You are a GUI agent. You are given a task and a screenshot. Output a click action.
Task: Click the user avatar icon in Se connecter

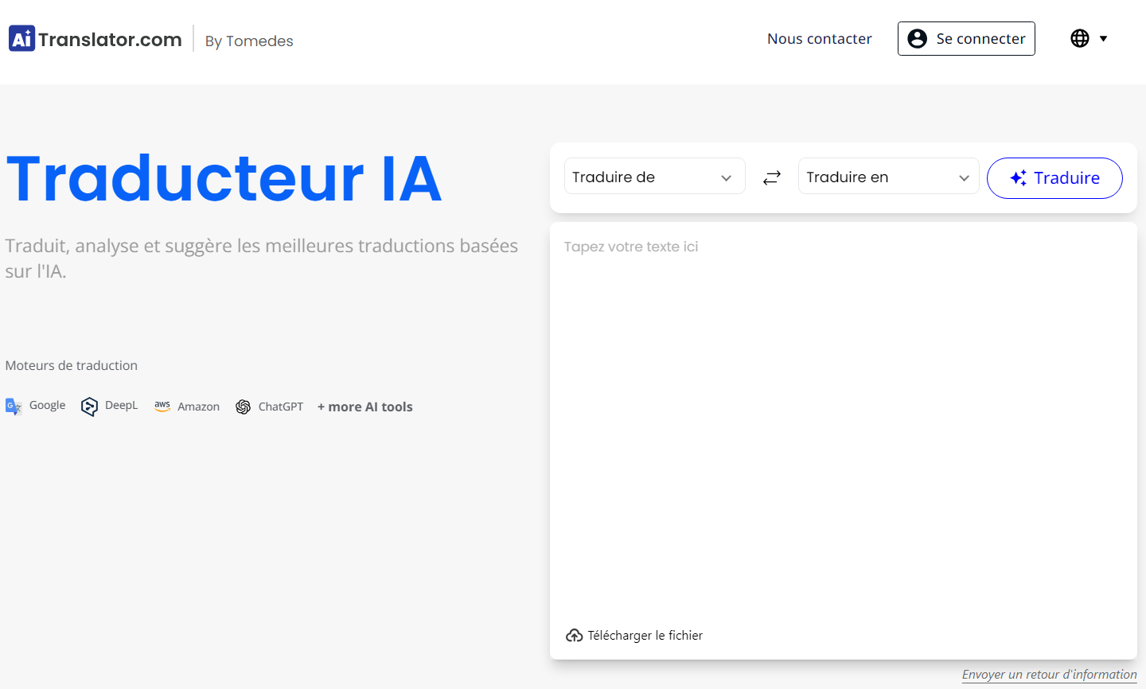917,38
